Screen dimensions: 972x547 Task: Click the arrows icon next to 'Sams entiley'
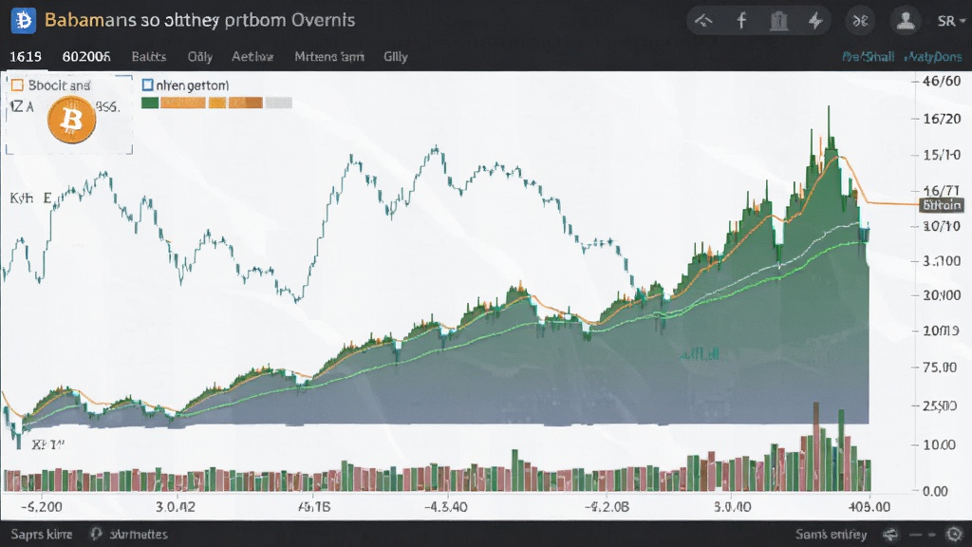coord(890,534)
